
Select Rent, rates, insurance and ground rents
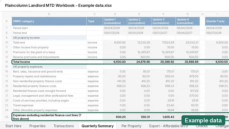(x=49, y=71)
